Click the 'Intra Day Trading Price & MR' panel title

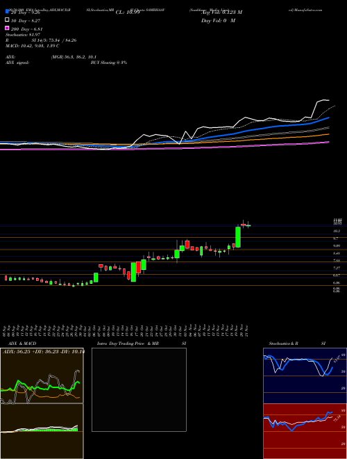click(x=128, y=344)
